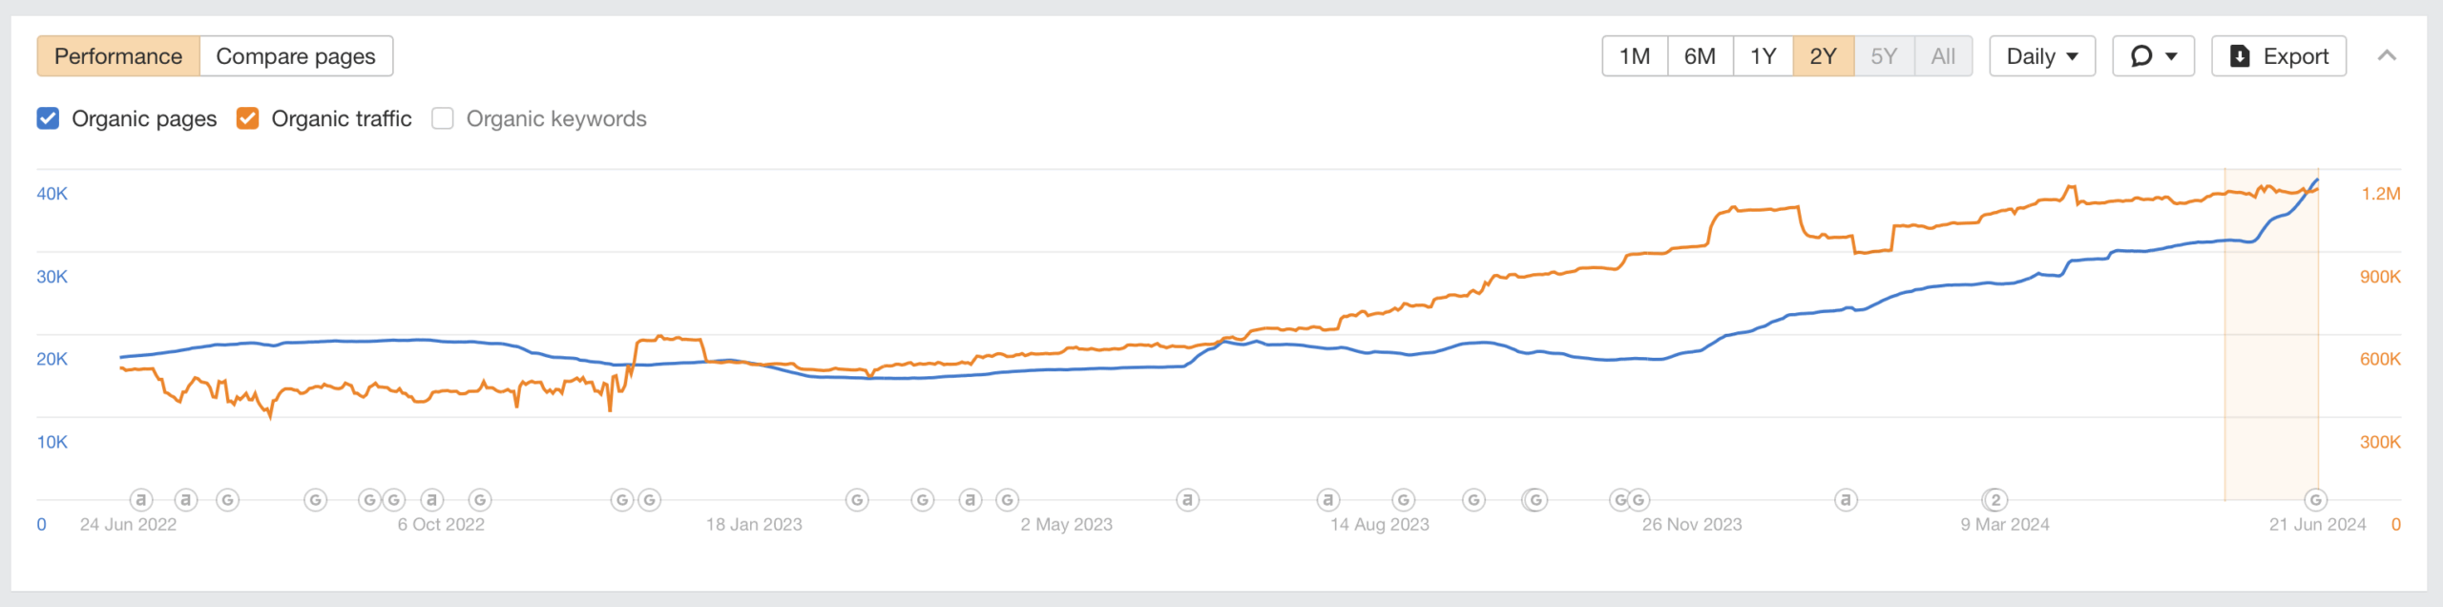Select the 1M time range button
Image resolution: width=2443 pixels, height=607 pixels.
1635,56
